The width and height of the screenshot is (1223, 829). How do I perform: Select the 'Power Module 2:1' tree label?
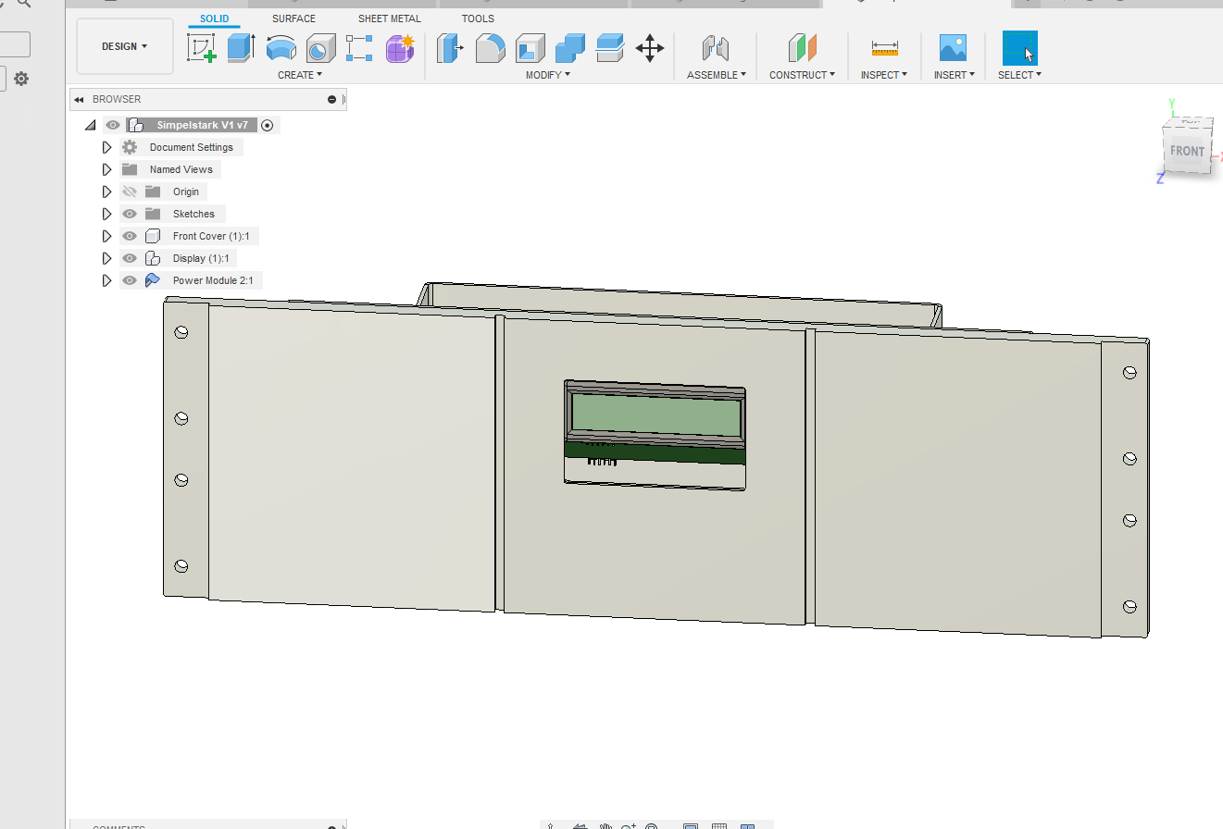[213, 280]
